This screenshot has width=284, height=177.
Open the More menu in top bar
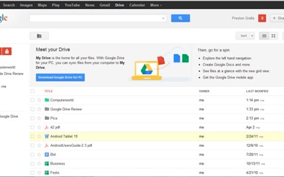coord(156,5)
